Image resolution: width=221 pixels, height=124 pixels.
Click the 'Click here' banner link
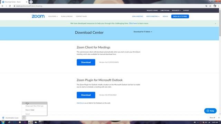pos(133,23)
